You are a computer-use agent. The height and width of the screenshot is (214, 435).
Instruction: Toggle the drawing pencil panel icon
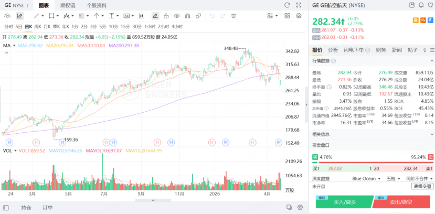(20, 16)
